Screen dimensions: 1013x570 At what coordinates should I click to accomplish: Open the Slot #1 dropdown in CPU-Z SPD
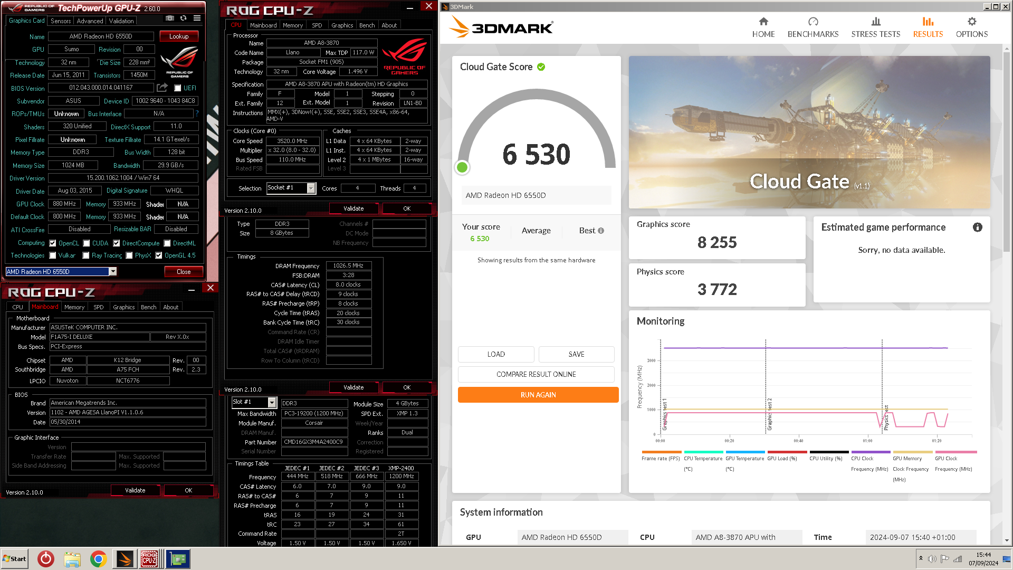click(x=272, y=403)
